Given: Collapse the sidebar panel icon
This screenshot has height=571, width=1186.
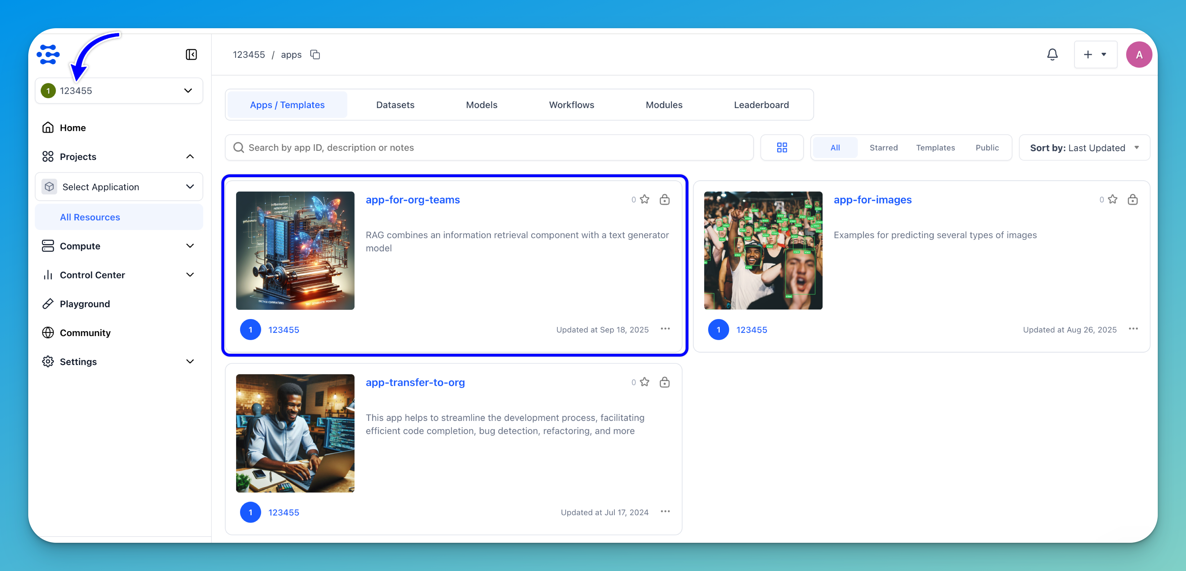Looking at the screenshot, I should [x=191, y=55].
